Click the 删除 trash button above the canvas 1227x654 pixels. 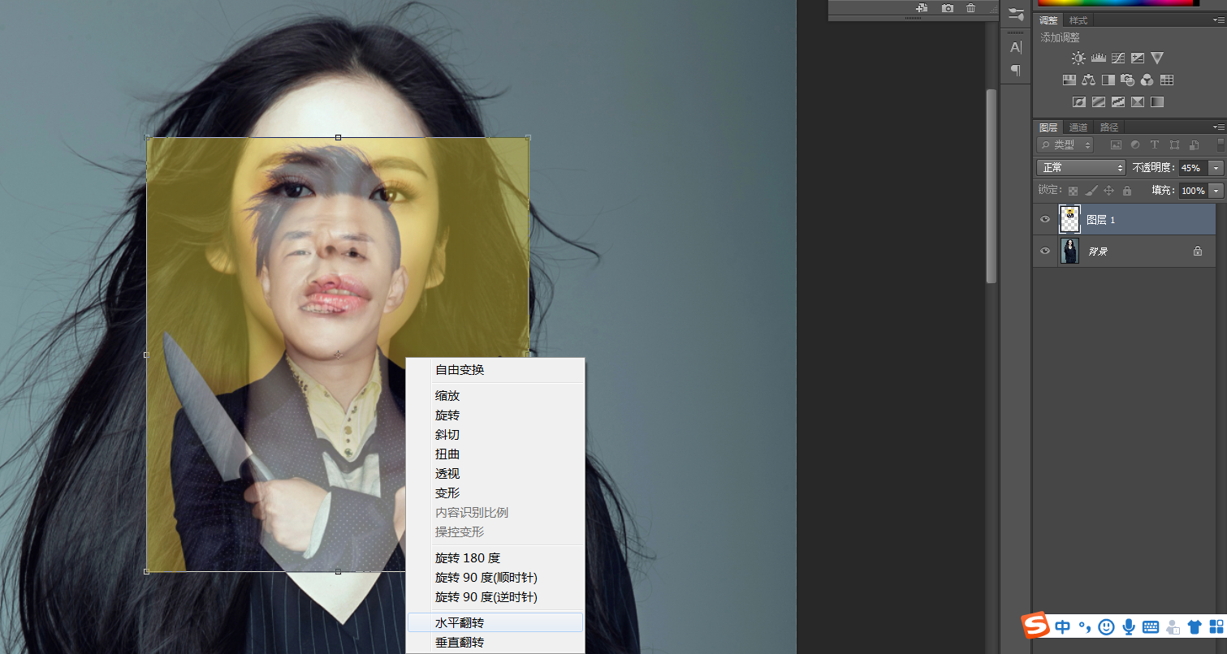pyautogui.click(x=970, y=7)
